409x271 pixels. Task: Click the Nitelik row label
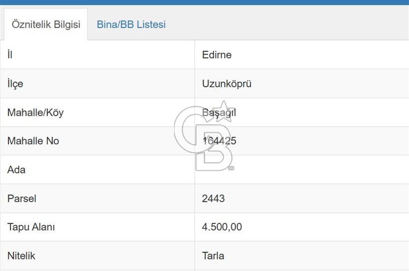pos(21,256)
